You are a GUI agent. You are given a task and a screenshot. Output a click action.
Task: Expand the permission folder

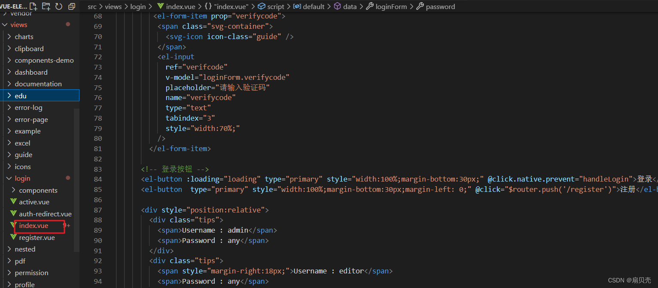32,273
